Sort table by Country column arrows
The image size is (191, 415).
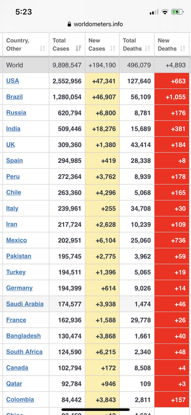click(42, 48)
